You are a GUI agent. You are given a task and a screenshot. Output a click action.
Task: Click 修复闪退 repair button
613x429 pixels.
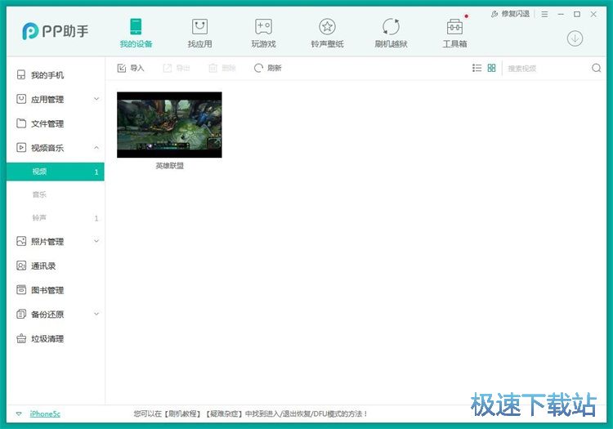[510, 14]
